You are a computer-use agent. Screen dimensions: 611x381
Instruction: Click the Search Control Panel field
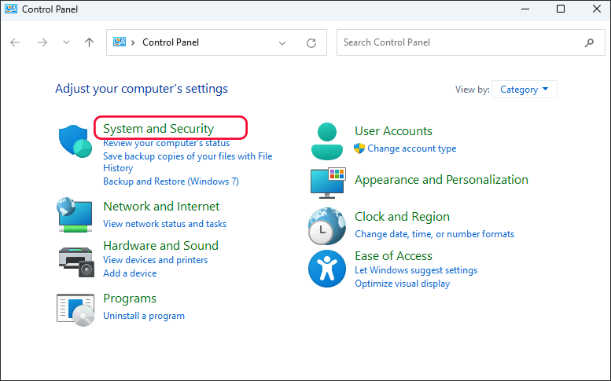(460, 42)
